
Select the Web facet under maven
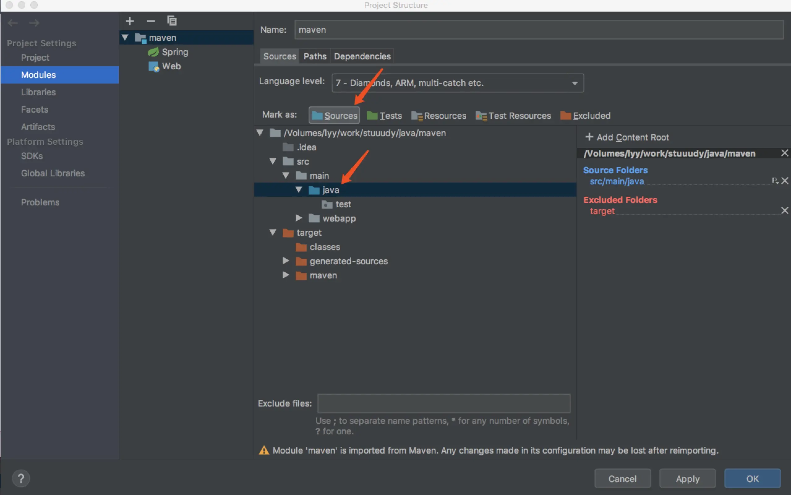click(171, 67)
